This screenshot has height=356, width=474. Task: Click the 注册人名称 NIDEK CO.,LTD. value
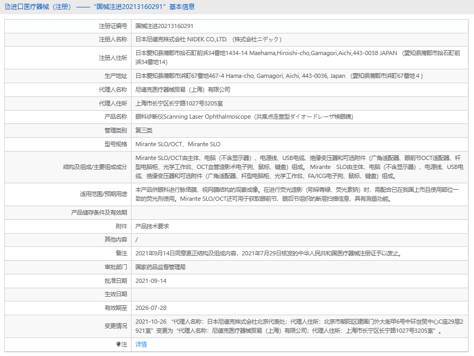(x=208, y=39)
